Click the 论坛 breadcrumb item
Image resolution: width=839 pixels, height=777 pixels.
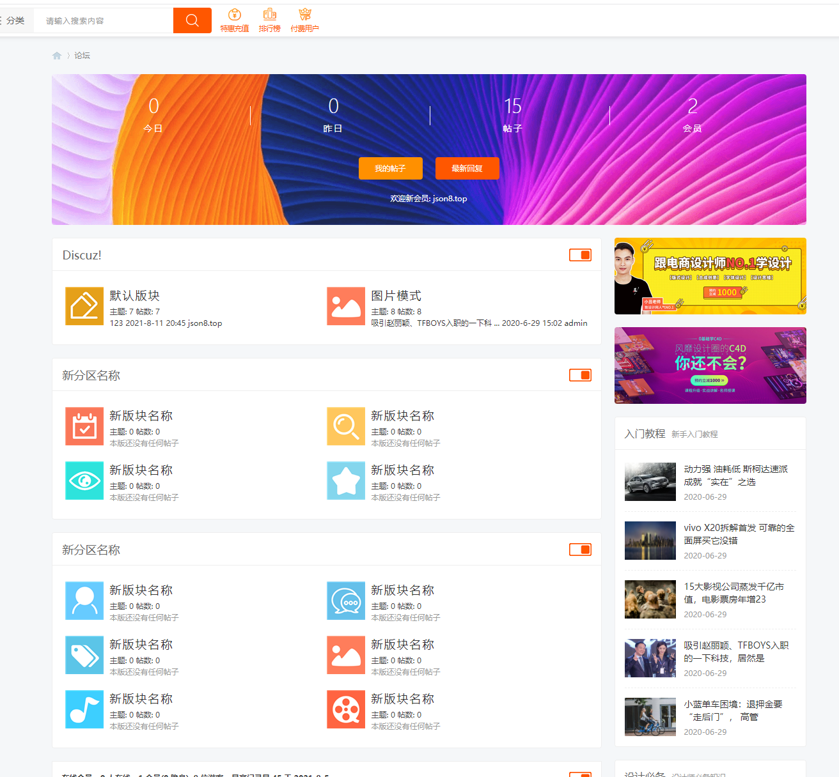point(82,56)
